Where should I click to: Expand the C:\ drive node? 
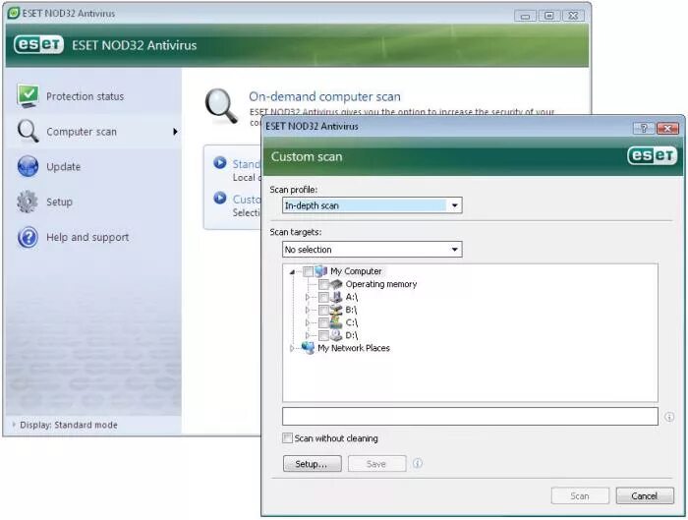point(308,322)
